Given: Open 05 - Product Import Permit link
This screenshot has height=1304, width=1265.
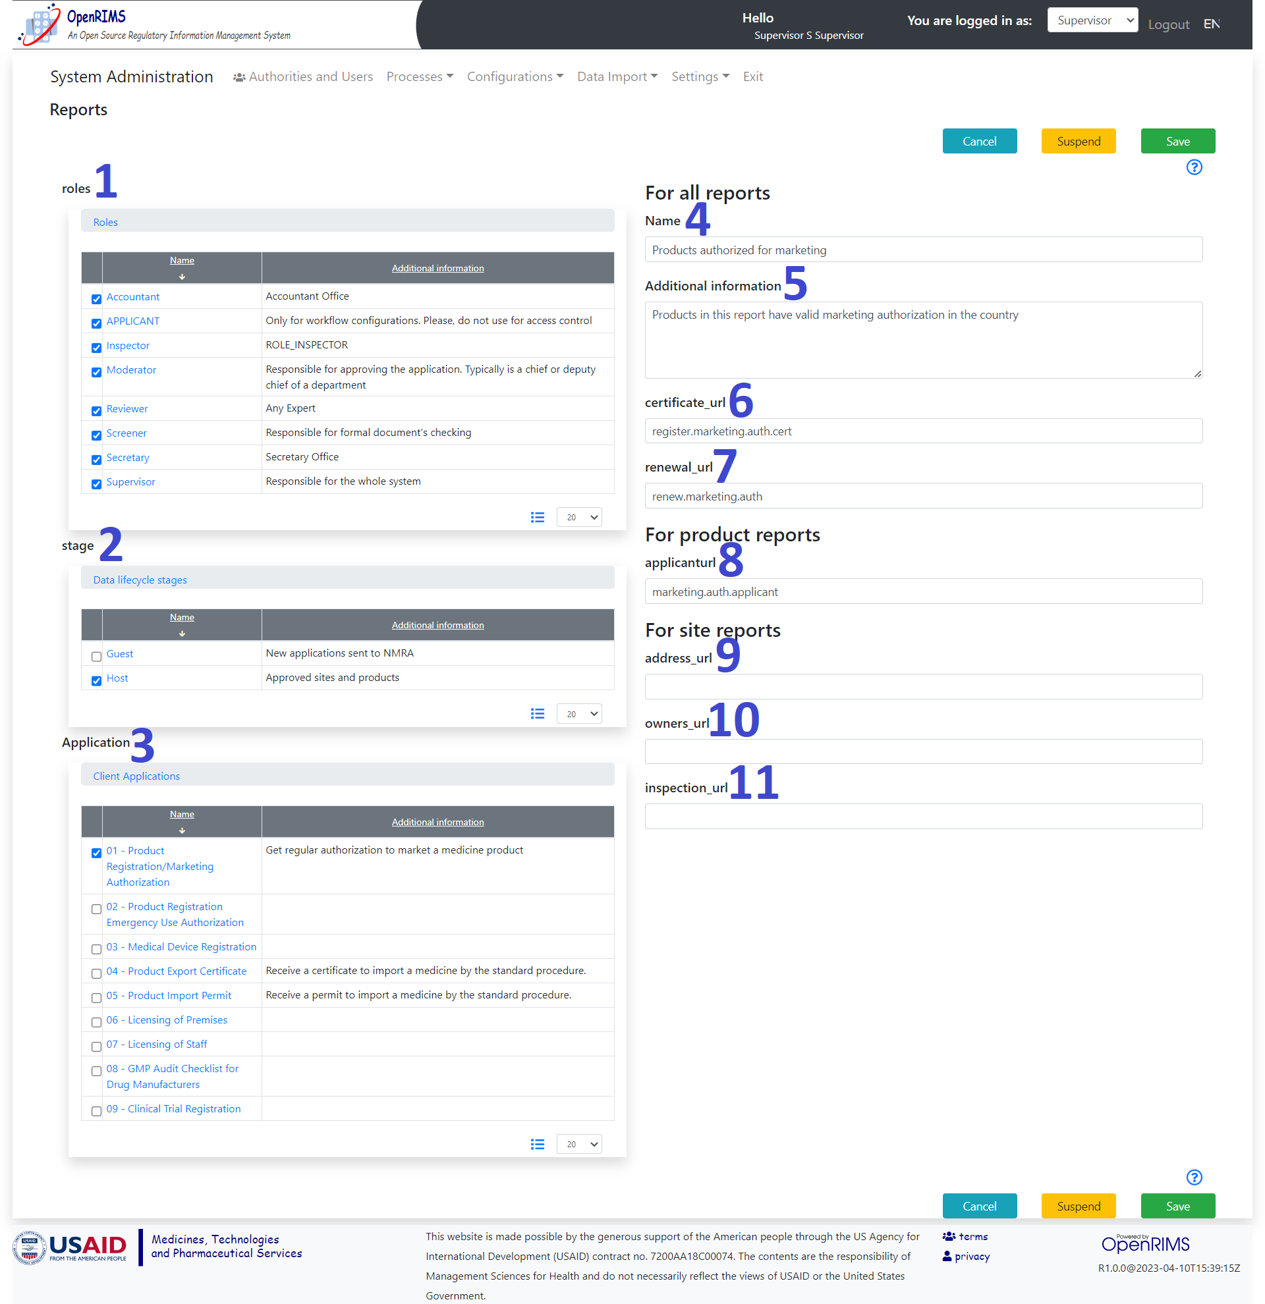Looking at the screenshot, I should coord(169,995).
